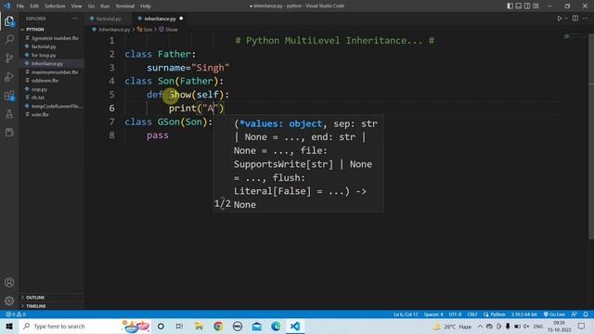The width and height of the screenshot is (594, 334).
Task: Open rfc.txt in the explorer
Action: coord(38,97)
